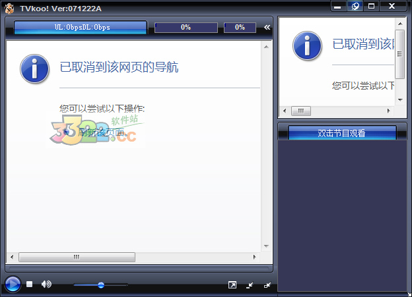Image resolution: width=412 pixels, height=297 pixels.
Task: Click right pane vertical scrollbar thumb
Action: pos(400,54)
